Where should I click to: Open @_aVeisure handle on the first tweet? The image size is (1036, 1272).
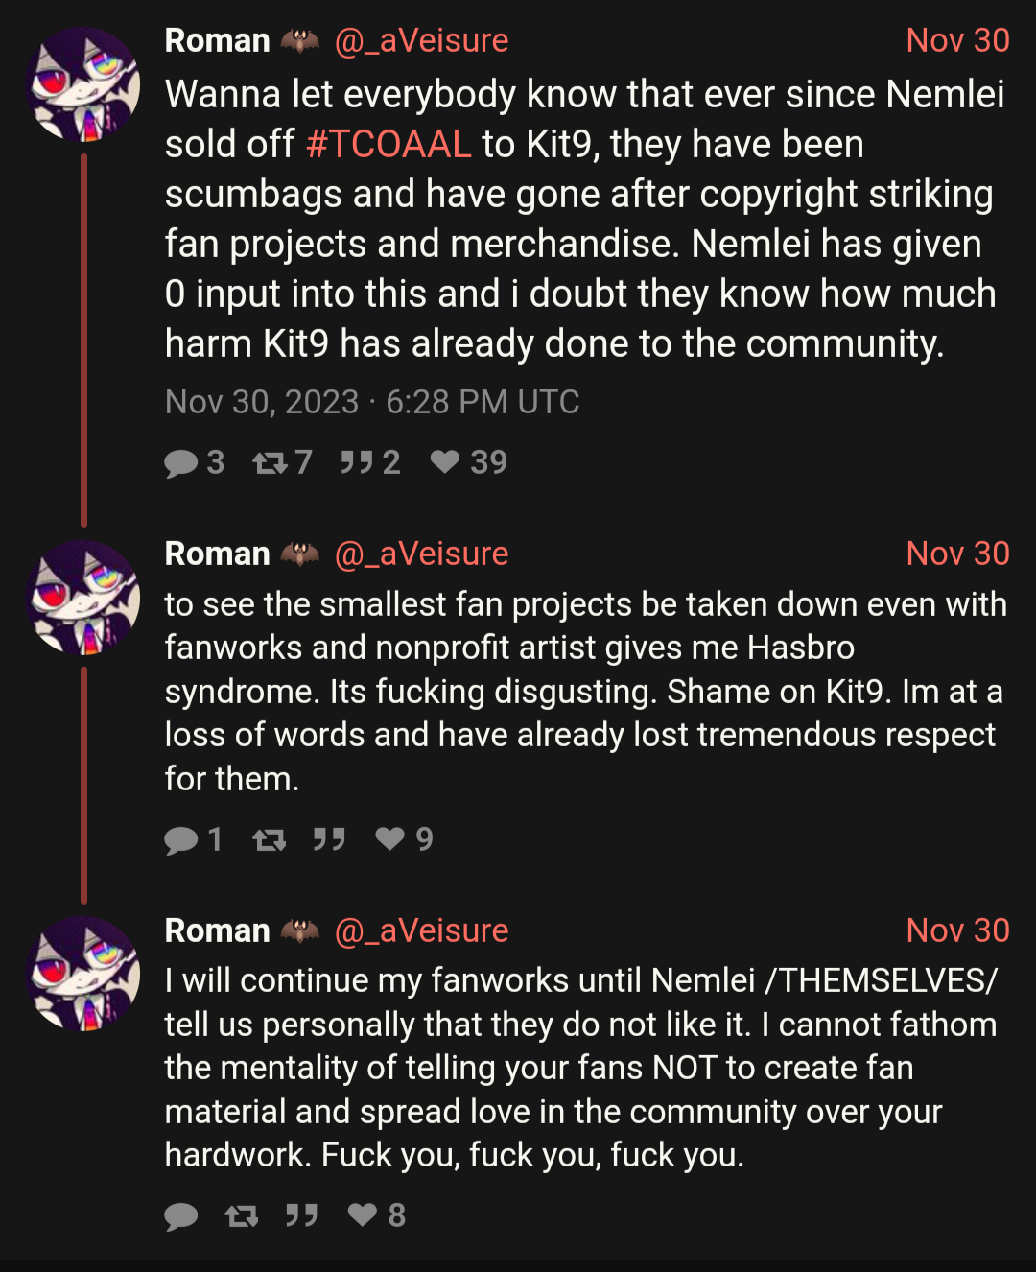(421, 40)
